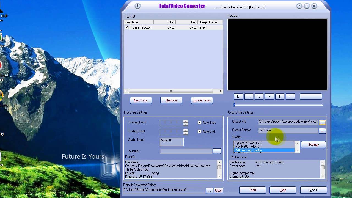Screen dimensions: 352x198
Task: Click the Default Converted Folder path field
Action: [x=164, y=190]
